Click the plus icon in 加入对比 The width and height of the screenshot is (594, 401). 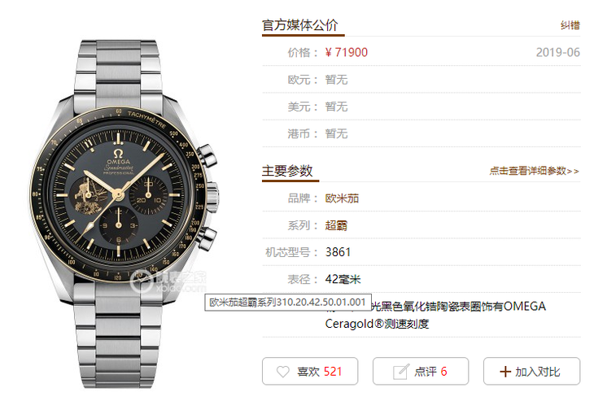[x=505, y=372]
